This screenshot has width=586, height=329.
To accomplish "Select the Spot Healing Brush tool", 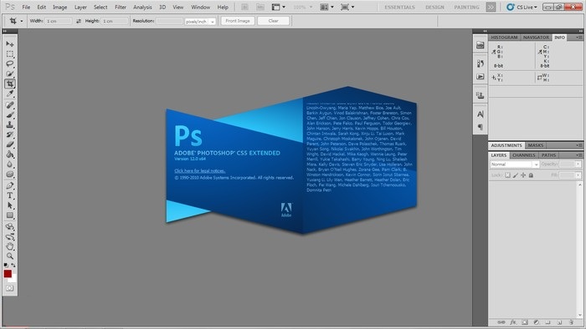I will pos(10,105).
